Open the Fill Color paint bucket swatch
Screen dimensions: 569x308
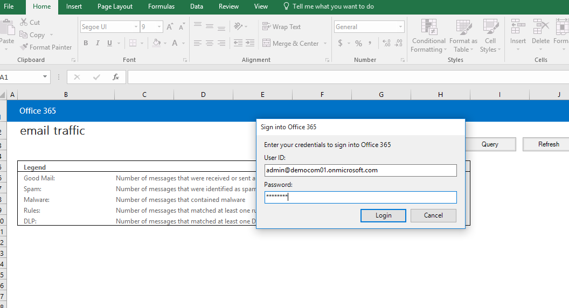pos(156,44)
